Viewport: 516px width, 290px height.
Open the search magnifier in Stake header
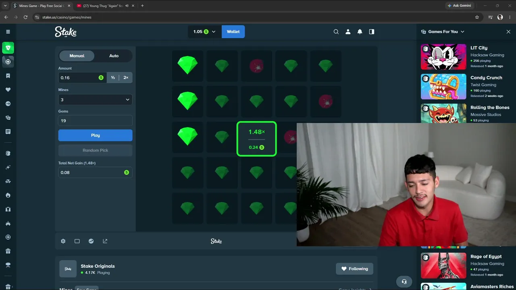tap(336, 32)
